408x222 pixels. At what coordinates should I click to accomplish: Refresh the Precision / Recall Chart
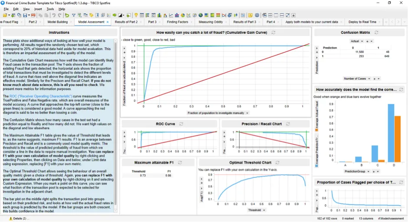288,124
